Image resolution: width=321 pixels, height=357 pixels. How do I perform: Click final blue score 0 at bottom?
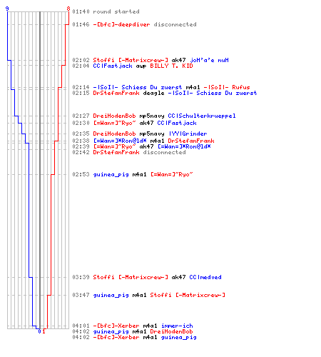tap(39, 331)
